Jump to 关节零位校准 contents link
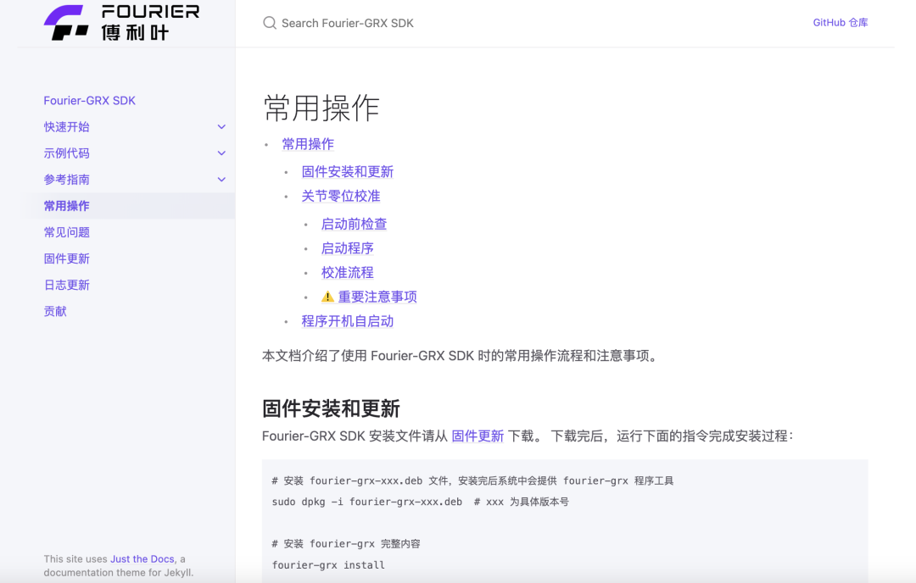The height and width of the screenshot is (583, 916). [341, 196]
